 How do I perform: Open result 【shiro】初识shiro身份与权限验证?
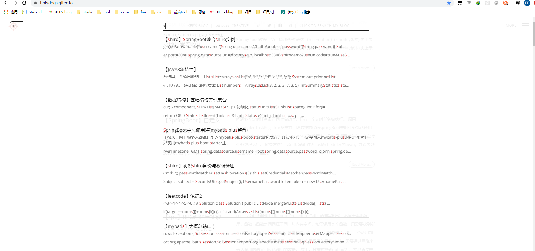point(199,166)
